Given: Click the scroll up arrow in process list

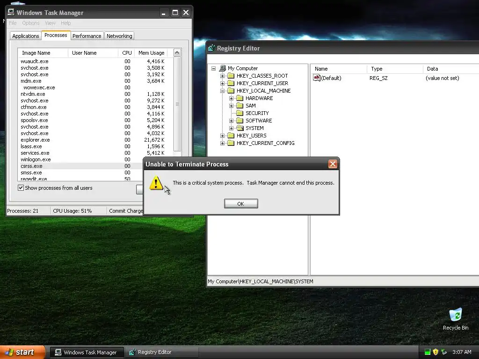Looking at the screenshot, I should [x=177, y=53].
